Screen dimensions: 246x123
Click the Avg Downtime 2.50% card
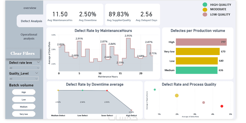coord(88,16)
